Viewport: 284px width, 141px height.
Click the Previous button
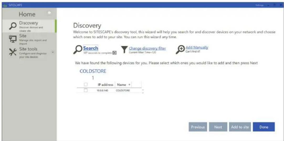(x=198, y=127)
